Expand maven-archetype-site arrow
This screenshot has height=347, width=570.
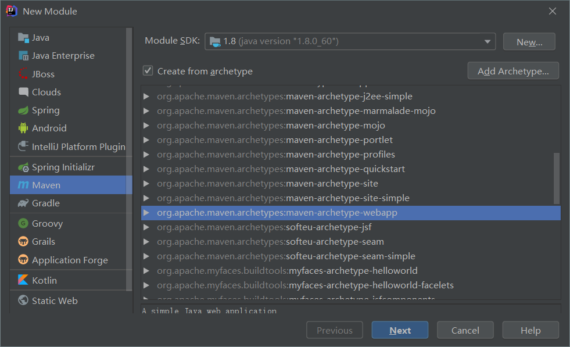pyautogui.click(x=146, y=184)
